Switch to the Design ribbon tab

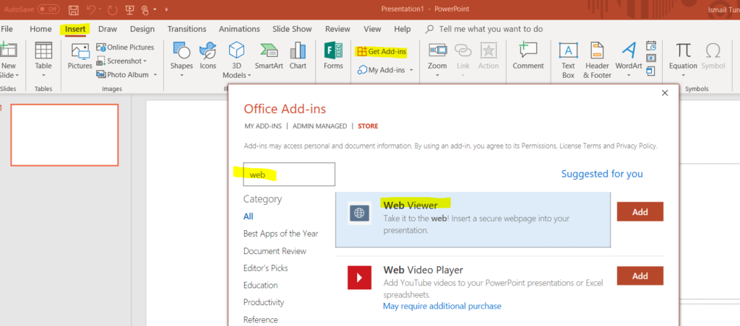142,29
